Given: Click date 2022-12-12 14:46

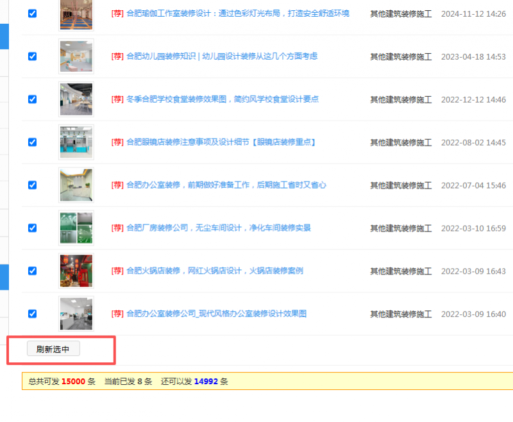Looking at the screenshot, I should pyautogui.click(x=473, y=99).
